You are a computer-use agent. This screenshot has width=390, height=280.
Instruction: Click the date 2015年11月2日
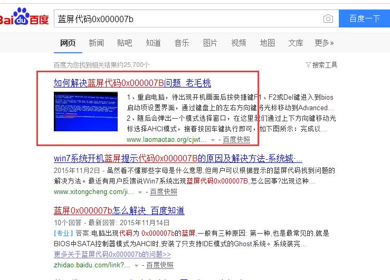pos(77,170)
